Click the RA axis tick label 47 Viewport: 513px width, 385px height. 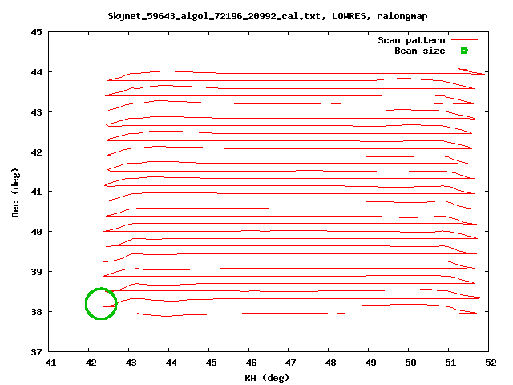point(290,363)
